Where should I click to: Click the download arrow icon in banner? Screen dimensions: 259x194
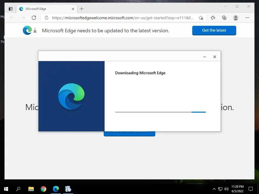pyautogui.click(x=35, y=30)
